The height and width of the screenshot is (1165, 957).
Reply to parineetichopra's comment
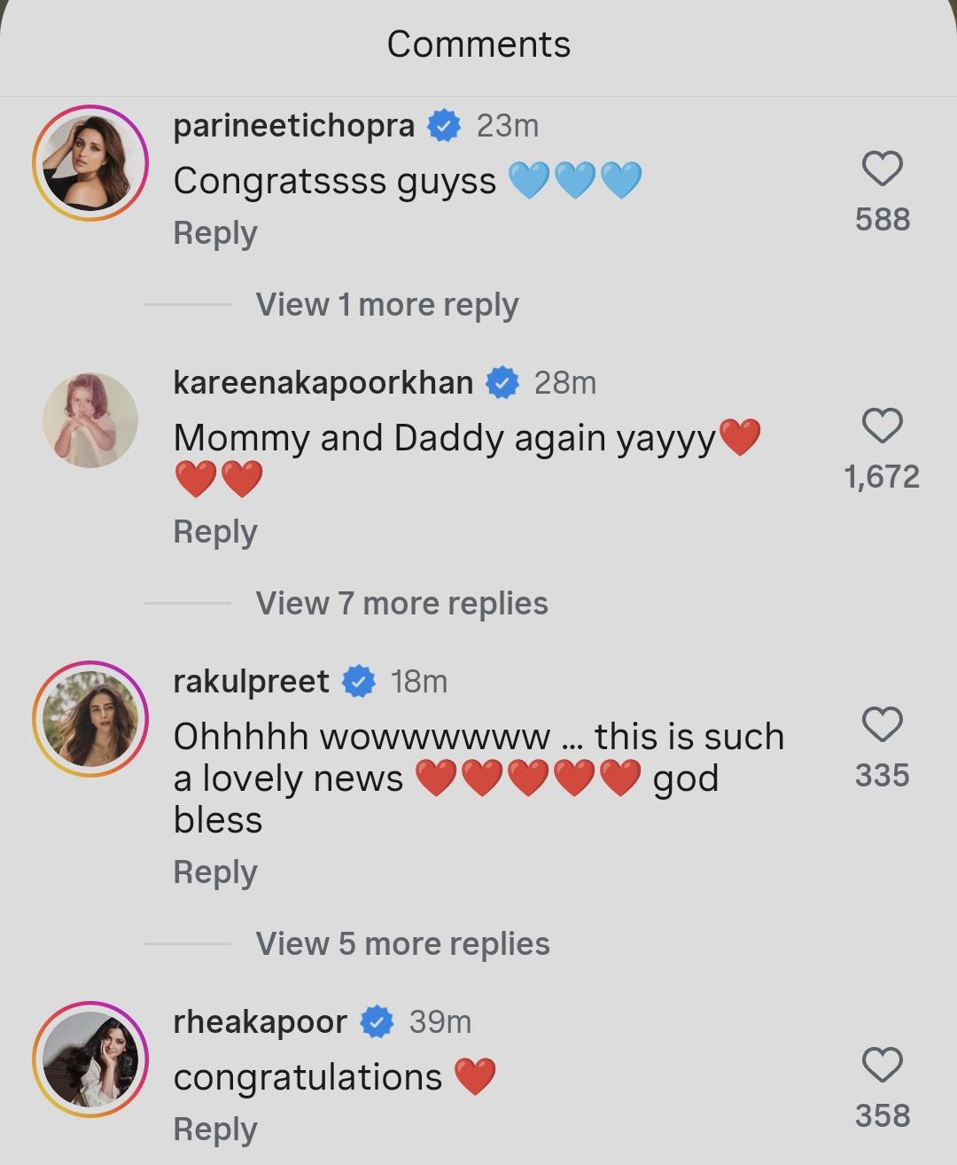coord(215,233)
